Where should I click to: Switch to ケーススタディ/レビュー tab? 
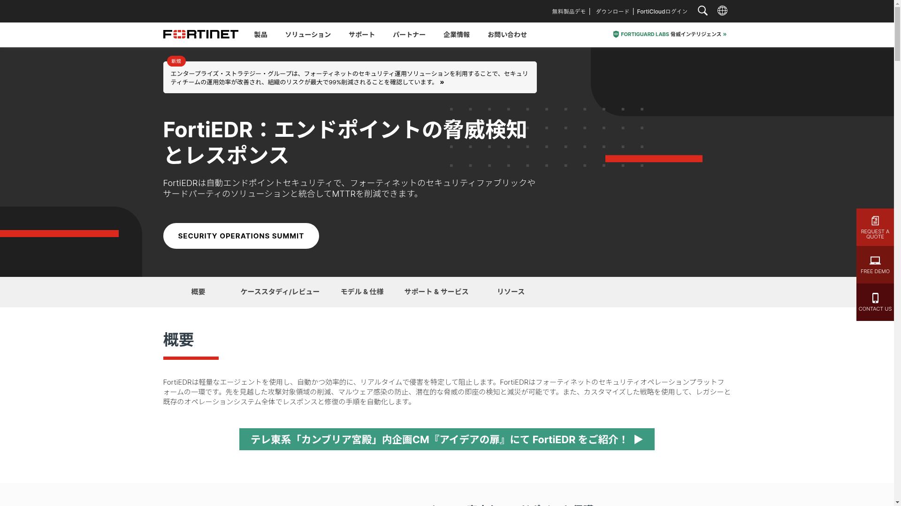[x=280, y=292]
